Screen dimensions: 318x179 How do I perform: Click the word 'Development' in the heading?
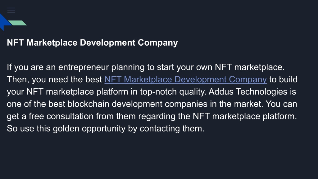(108, 43)
